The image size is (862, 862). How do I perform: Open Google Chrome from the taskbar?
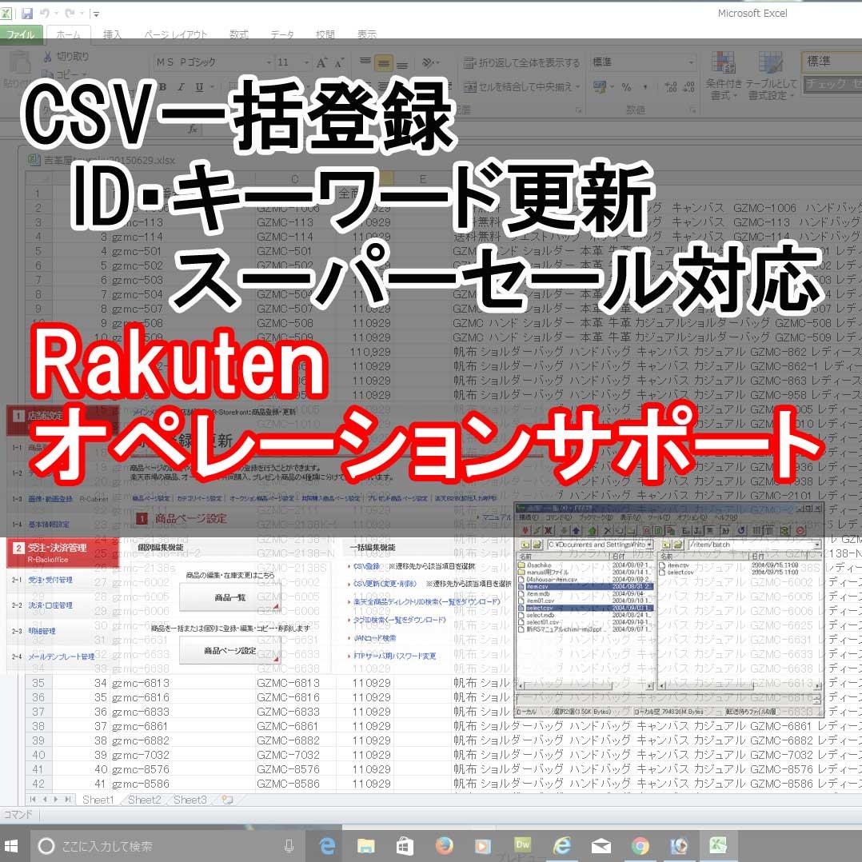[640, 846]
